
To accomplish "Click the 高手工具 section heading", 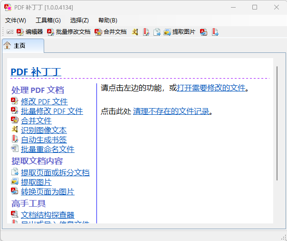I will (x=29, y=203).
